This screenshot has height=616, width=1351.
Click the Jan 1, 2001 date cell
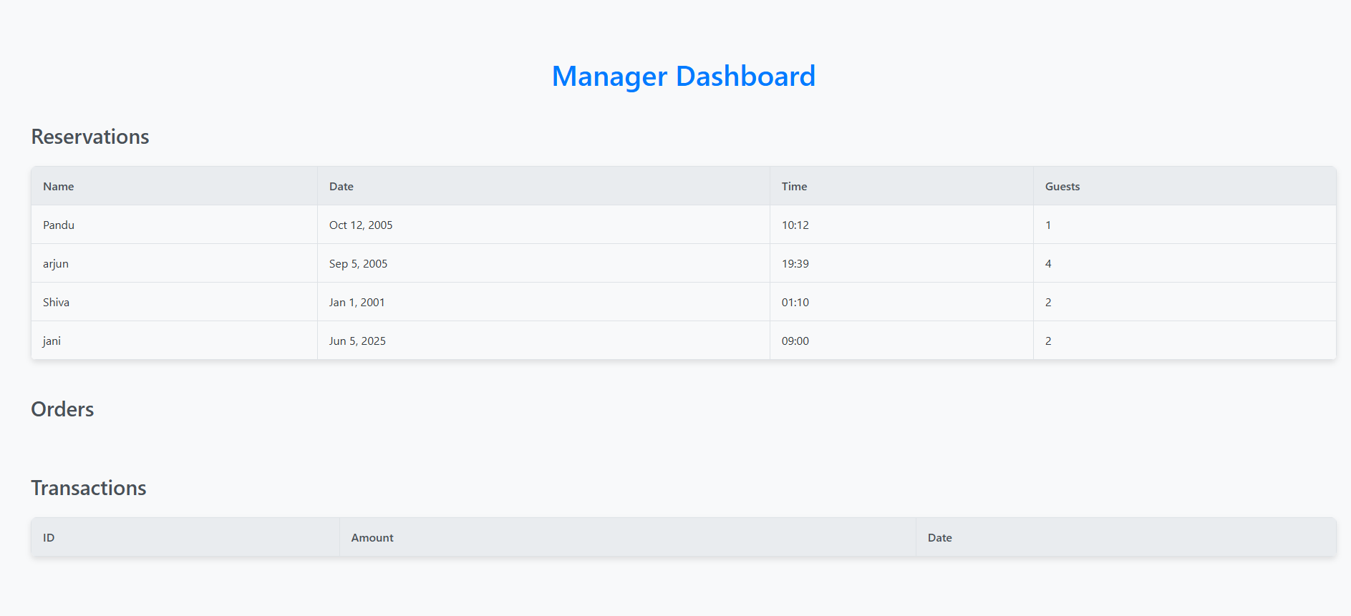coord(357,303)
